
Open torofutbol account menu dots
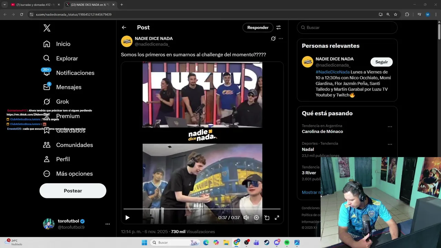click(x=107, y=224)
